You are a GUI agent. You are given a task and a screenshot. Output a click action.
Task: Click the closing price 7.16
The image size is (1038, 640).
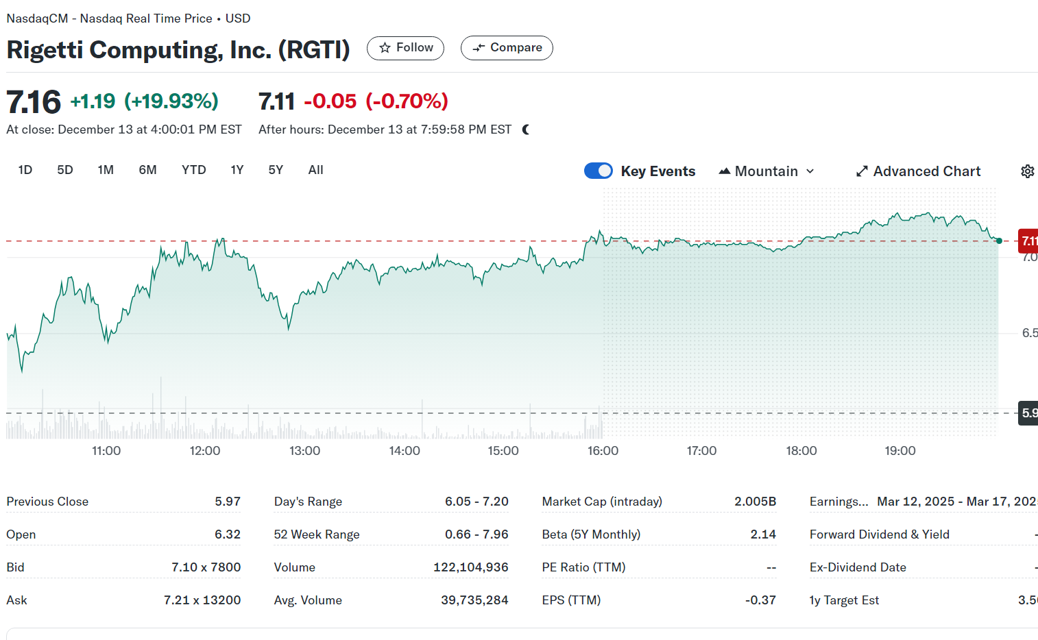(x=34, y=102)
